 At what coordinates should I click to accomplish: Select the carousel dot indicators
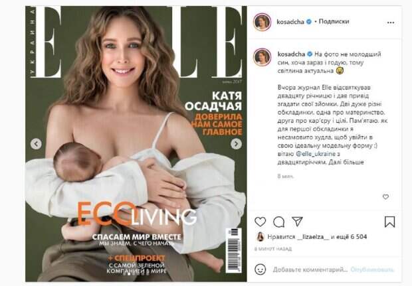coord(136,274)
